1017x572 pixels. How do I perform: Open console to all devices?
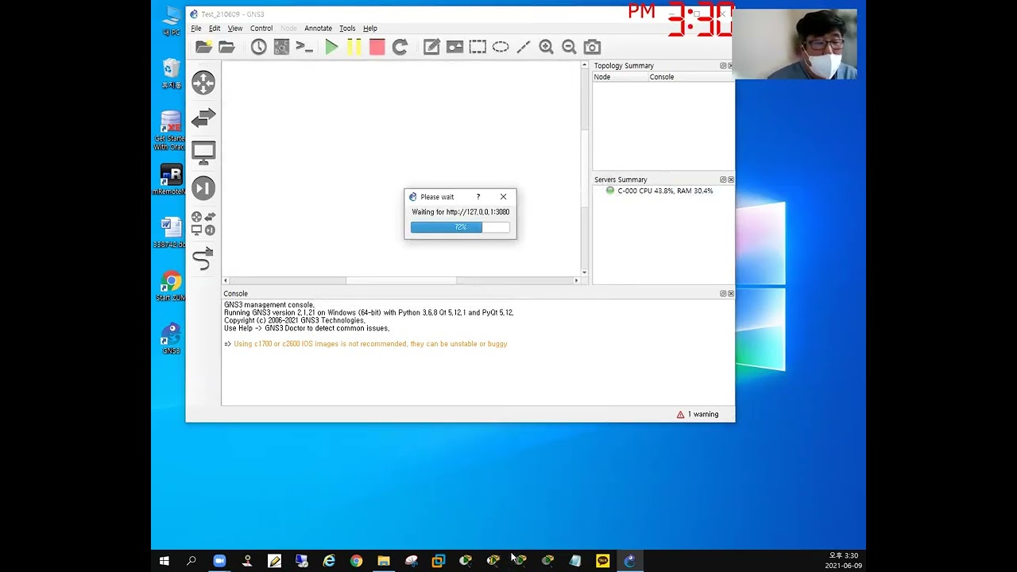click(x=304, y=47)
